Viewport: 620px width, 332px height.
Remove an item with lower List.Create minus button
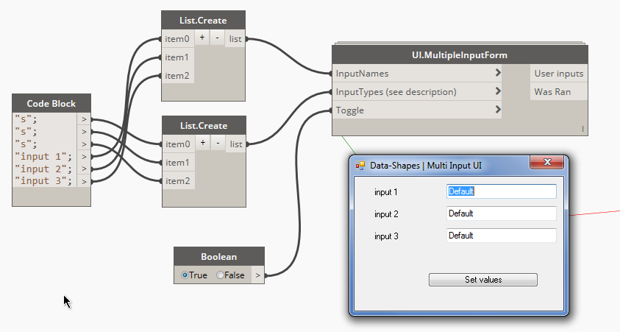point(218,143)
